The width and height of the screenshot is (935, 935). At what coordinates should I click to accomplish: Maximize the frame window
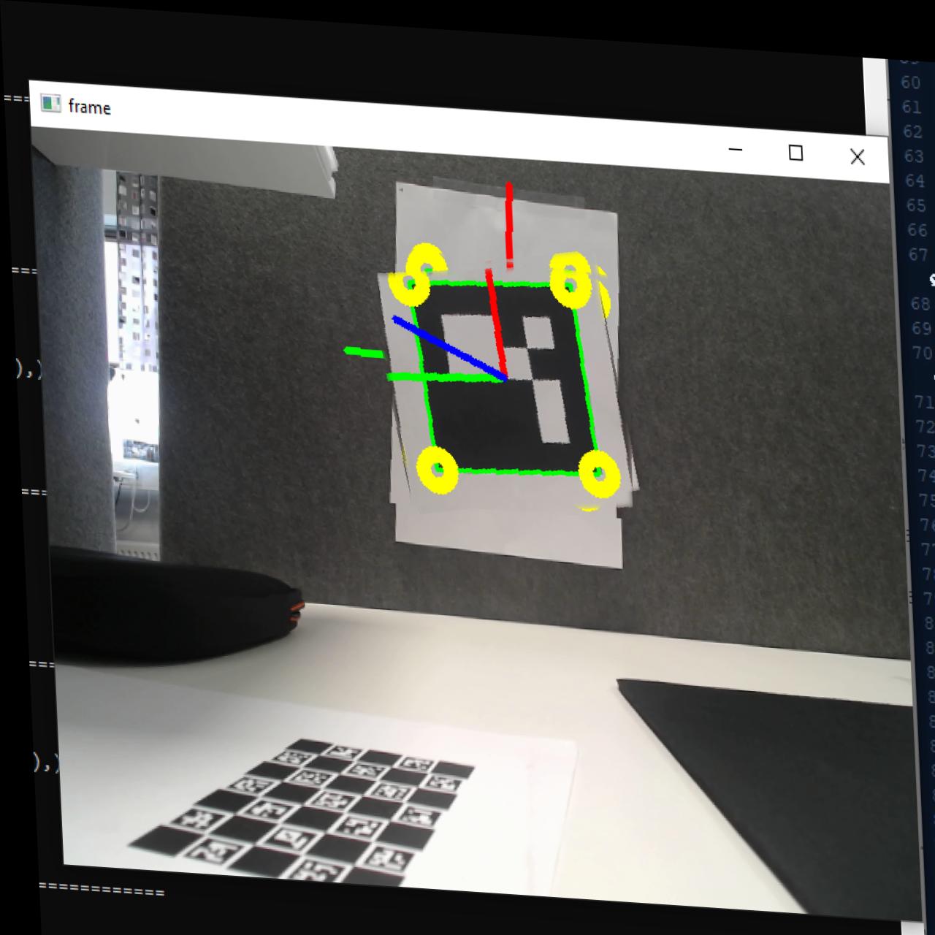tap(795, 153)
